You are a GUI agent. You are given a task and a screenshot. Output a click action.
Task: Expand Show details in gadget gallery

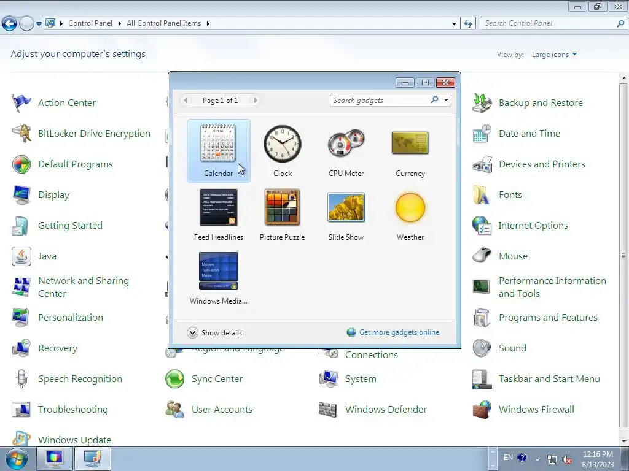tap(214, 333)
